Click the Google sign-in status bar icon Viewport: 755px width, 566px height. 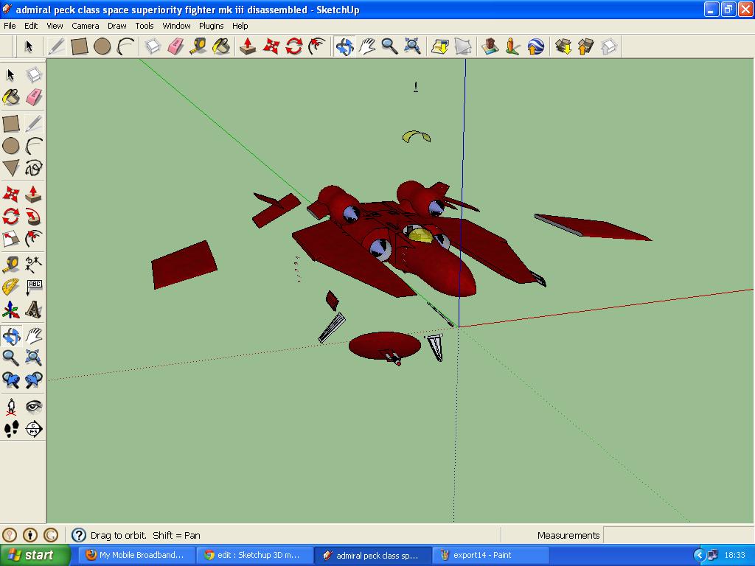pyautogui.click(x=51, y=535)
